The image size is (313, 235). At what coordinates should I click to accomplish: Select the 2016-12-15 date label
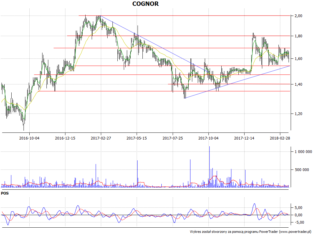(65, 138)
